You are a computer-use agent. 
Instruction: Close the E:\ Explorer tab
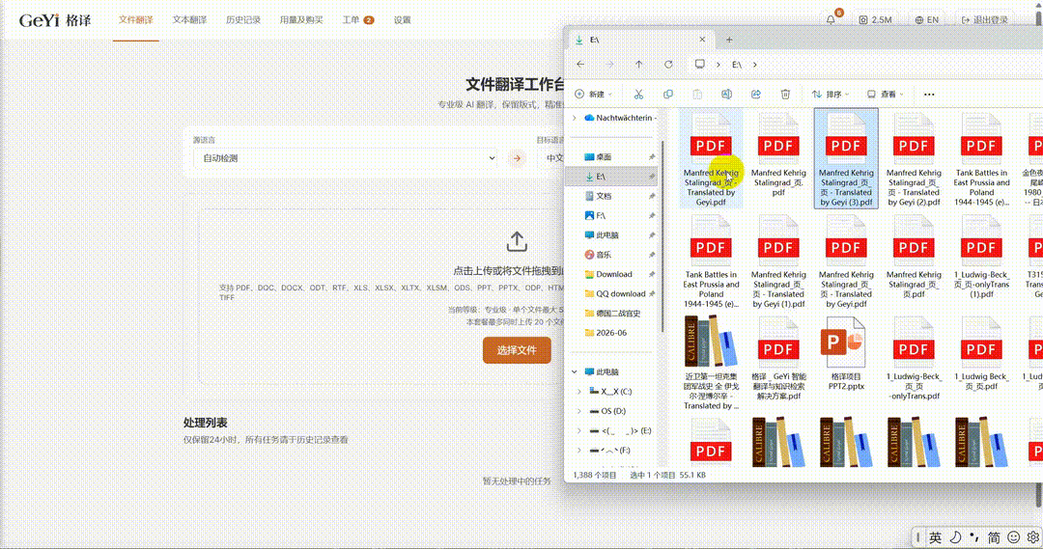pyautogui.click(x=702, y=40)
